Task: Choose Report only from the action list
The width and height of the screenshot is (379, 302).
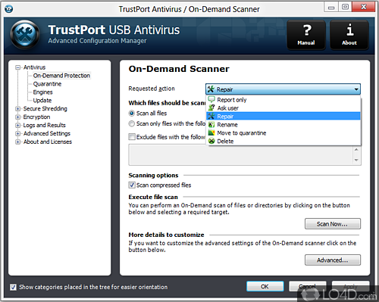Action: click(283, 100)
